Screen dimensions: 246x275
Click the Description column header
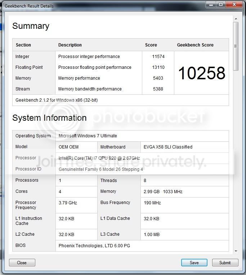[70, 45]
